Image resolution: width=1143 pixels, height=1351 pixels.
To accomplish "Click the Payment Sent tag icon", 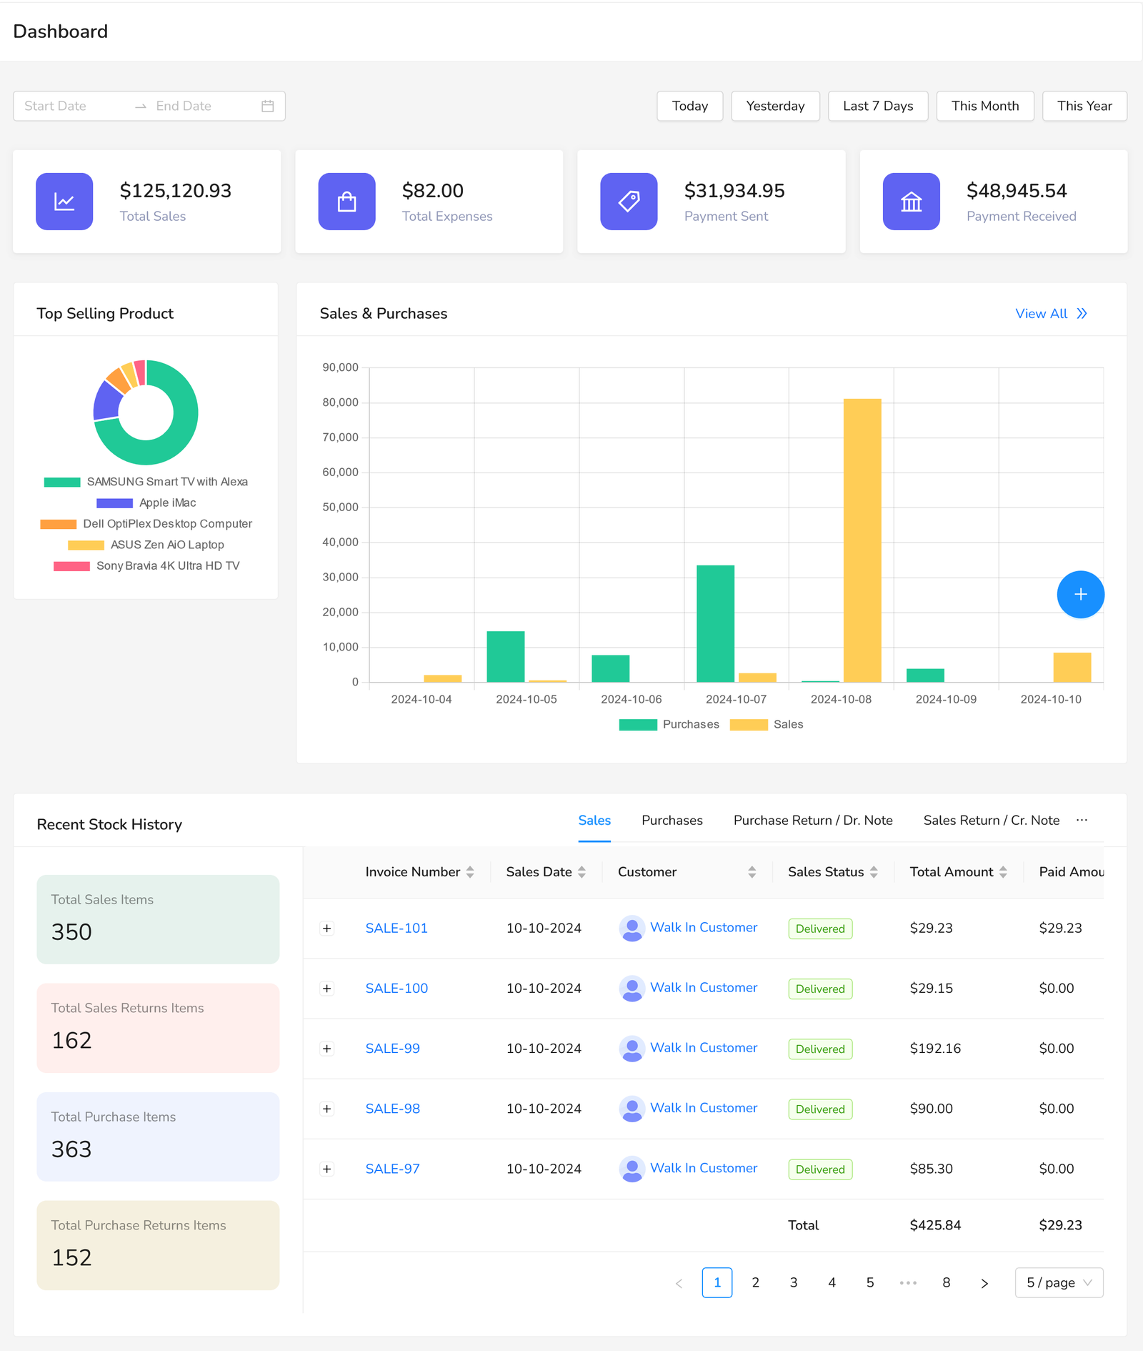I will pyautogui.click(x=629, y=202).
